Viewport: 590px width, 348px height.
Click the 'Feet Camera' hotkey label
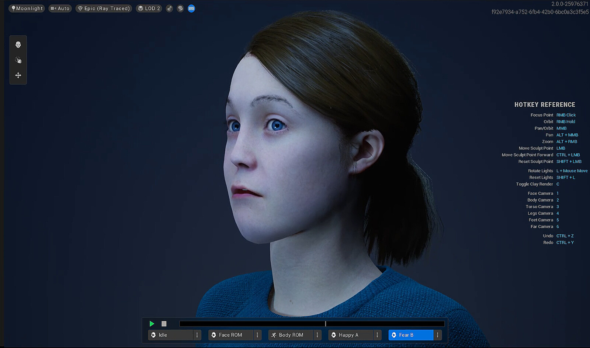click(541, 220)
